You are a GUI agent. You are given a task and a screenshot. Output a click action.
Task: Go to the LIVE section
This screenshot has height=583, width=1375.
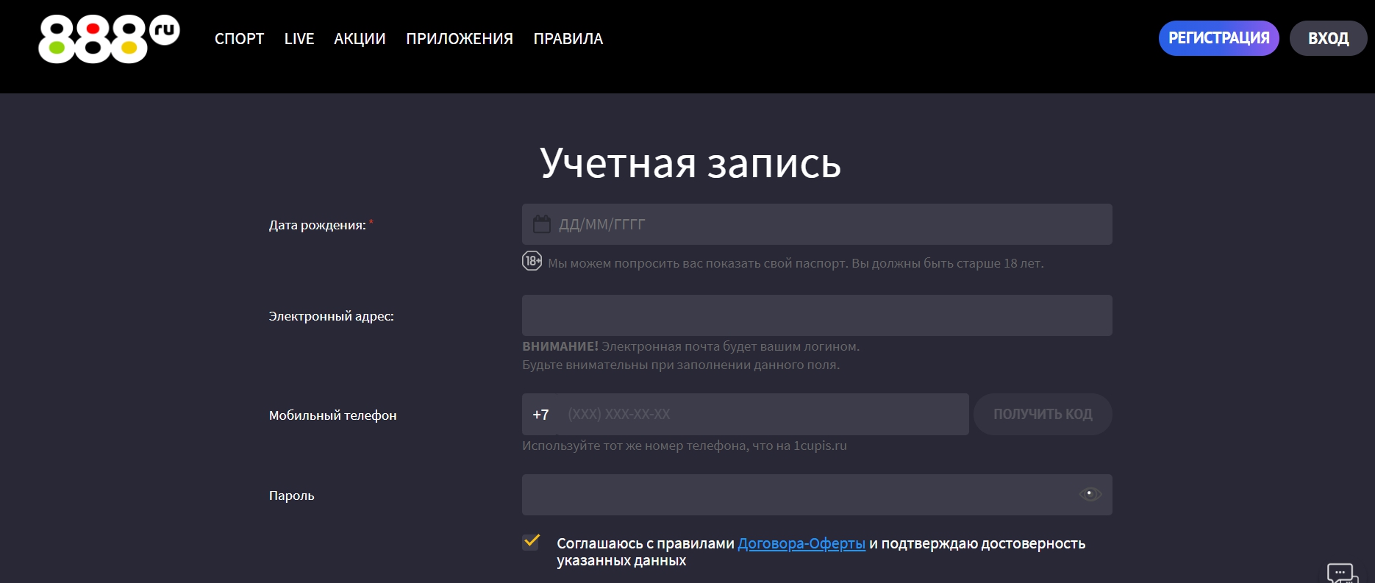click(x=299, y=39)
